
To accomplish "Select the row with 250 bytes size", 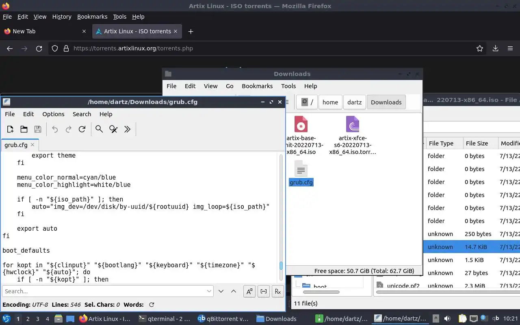I will 471,234.
